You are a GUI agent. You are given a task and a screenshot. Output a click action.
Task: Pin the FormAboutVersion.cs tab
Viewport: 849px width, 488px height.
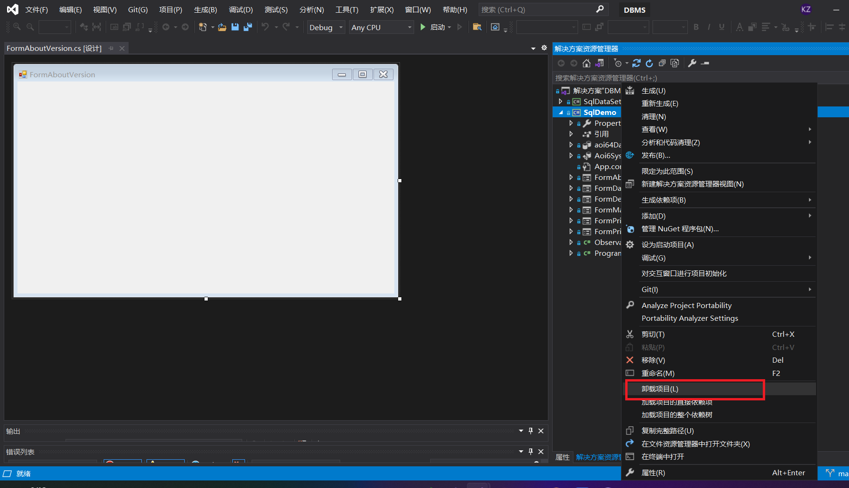[x=111, y=48]
